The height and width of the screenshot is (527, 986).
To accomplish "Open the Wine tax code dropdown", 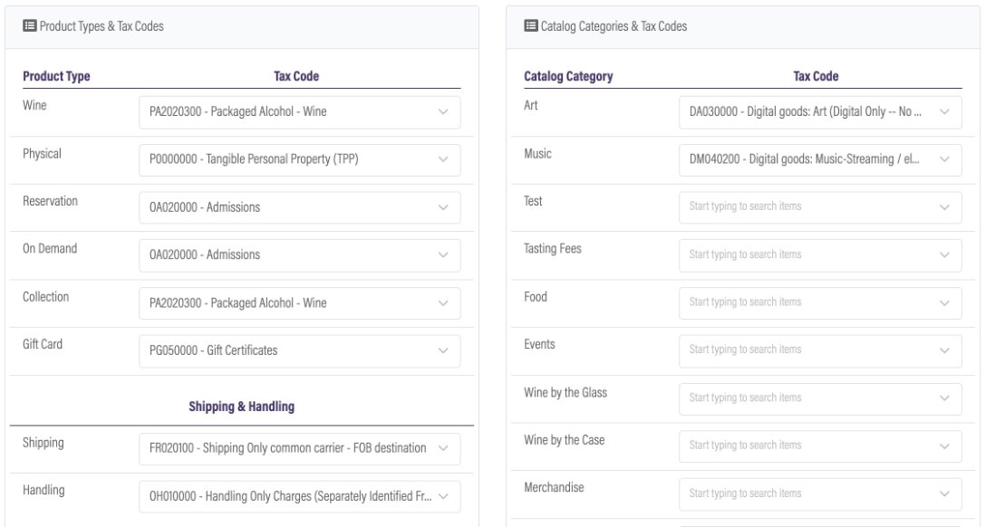I will (x=299, y=112).
